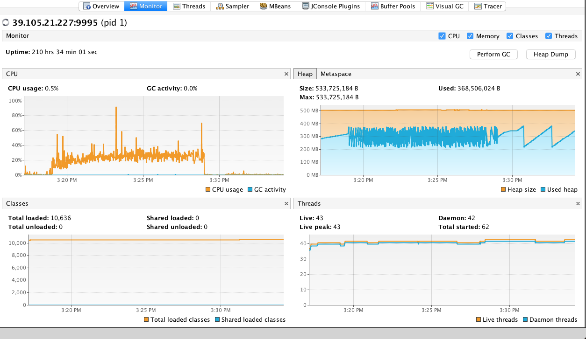
Task: Open the Overview tab icon
Action: point(86,7)
